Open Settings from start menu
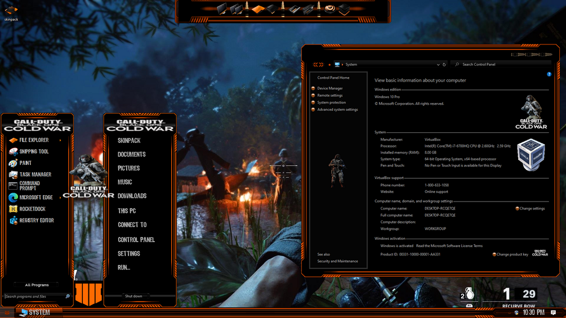The width and height of the screenshot is (566, 318). click(x=129, y=254)
